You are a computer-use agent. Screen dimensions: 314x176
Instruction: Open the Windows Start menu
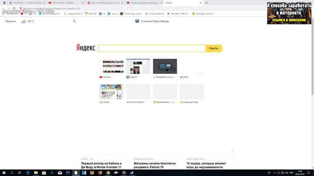4,173
